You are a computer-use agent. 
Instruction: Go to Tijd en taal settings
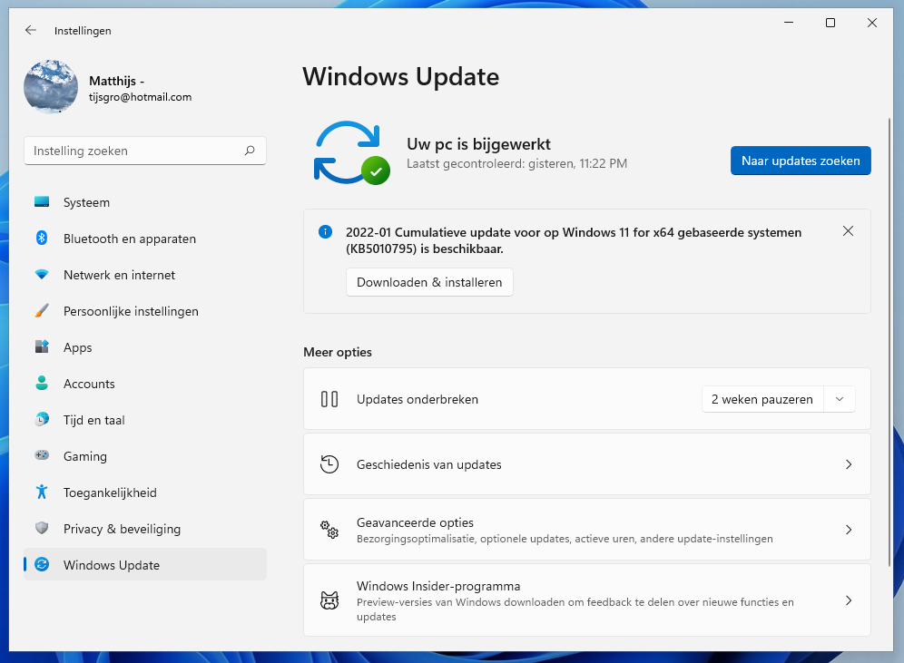coord(94,420)
